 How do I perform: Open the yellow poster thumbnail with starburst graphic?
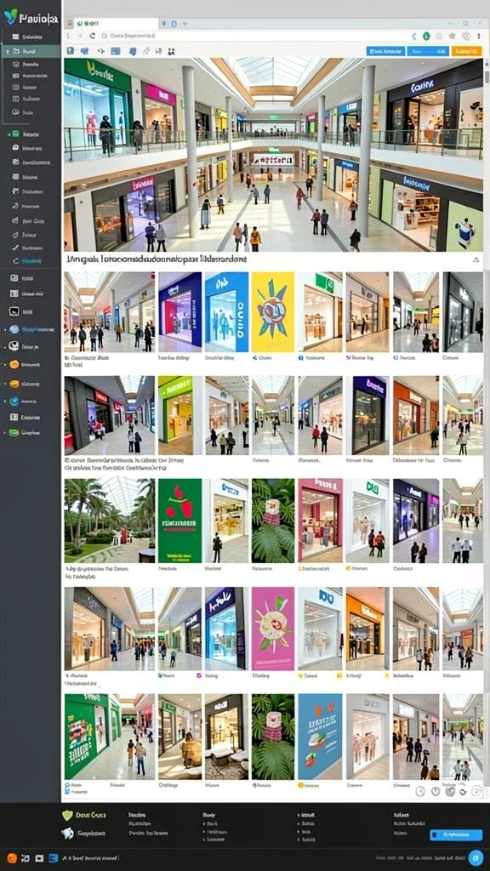[x=273, y=311]
